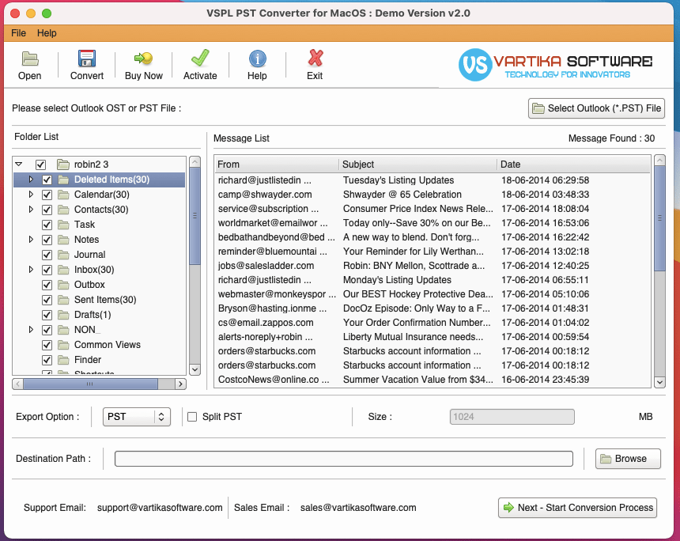Uncheck the Inbox(30) checkbox
This screenshot has width=680, height=541.
[x=47, y=270]
